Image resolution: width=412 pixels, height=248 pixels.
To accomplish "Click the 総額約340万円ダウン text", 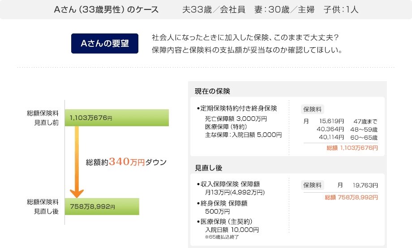I will 126,162.
